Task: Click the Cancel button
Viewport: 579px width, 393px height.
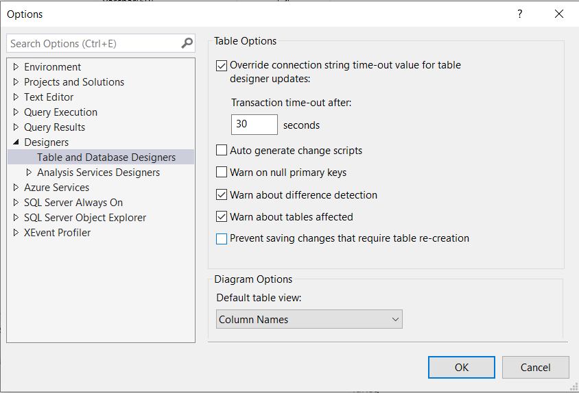Action: click(x=535, y=367)
